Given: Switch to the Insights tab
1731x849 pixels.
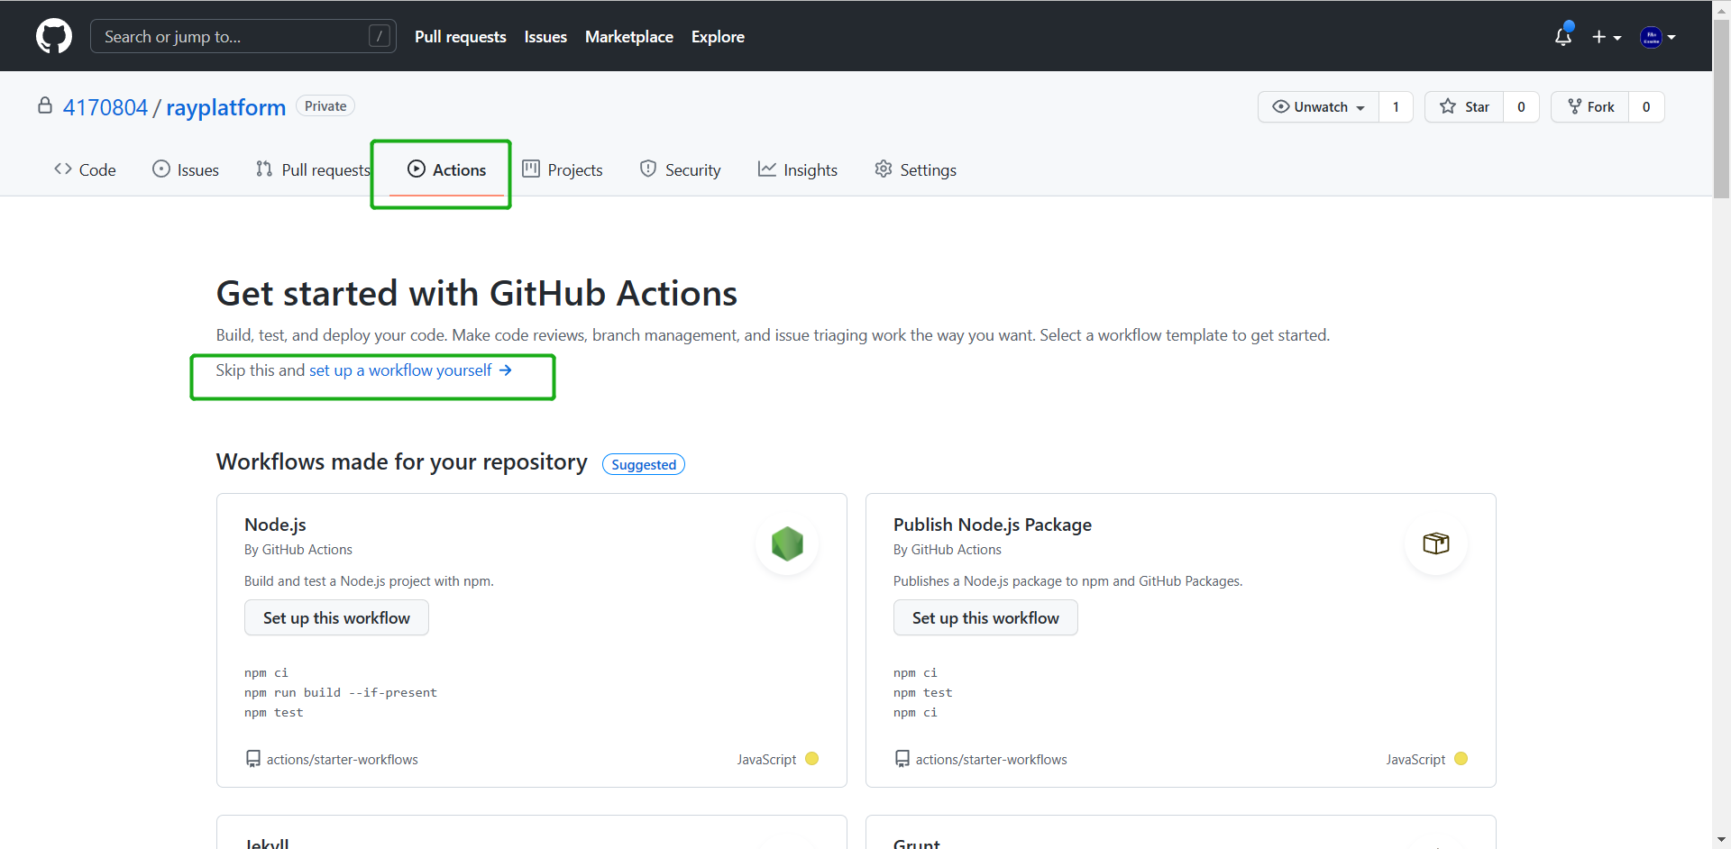Looking at the screenshot, I should (x=798, y=169).
